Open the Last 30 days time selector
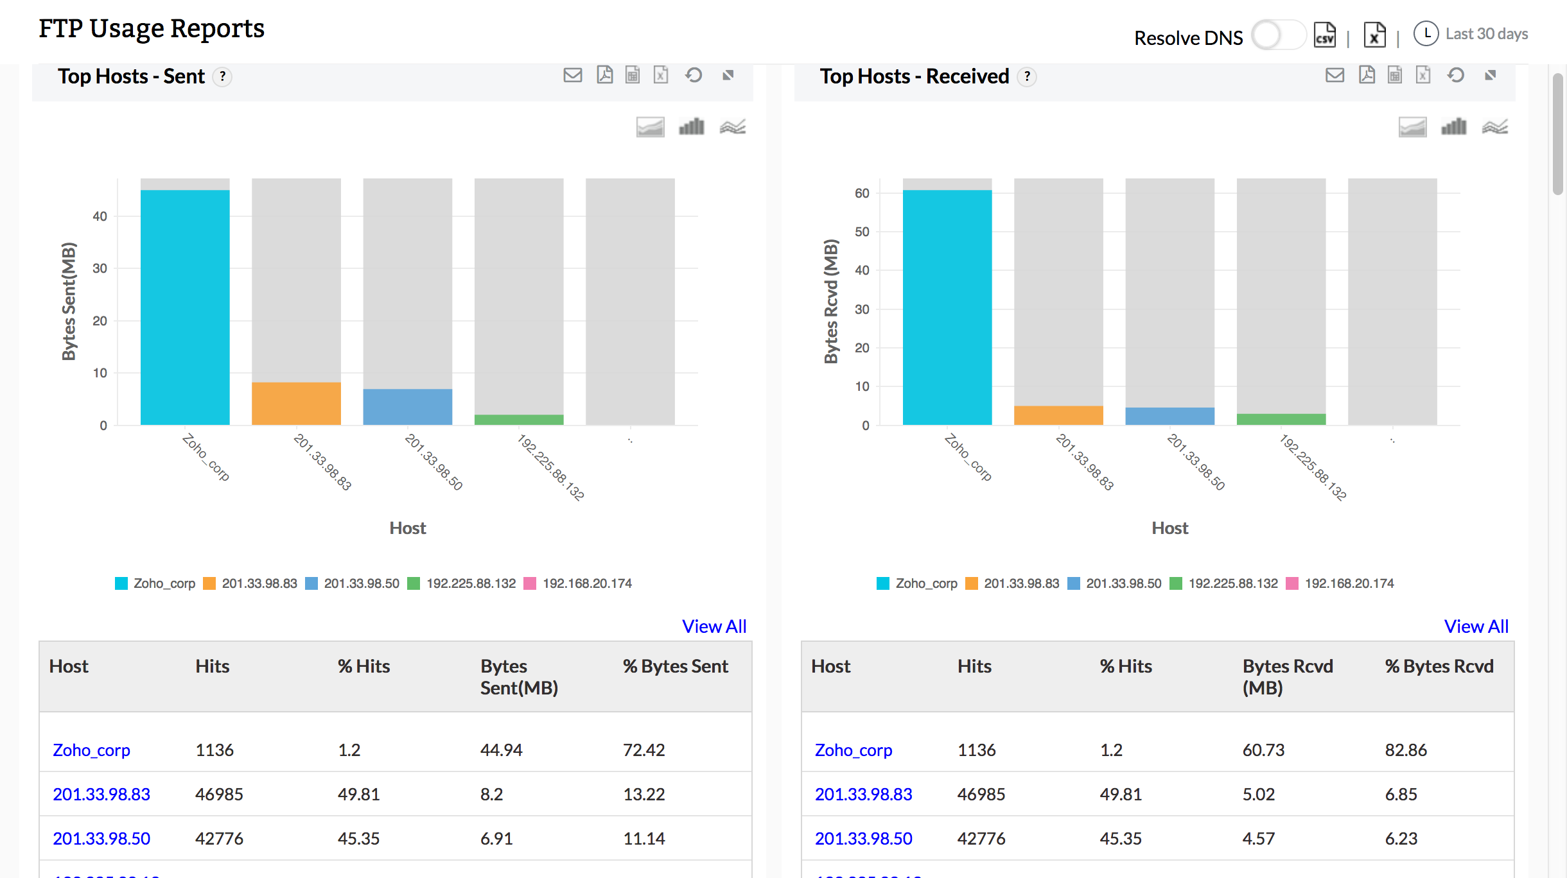Screen dimensions: 1567x878 1471,34
